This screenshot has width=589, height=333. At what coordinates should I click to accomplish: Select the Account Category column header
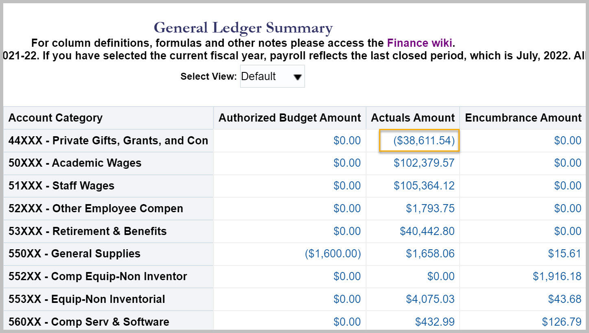tap(56, 118)
